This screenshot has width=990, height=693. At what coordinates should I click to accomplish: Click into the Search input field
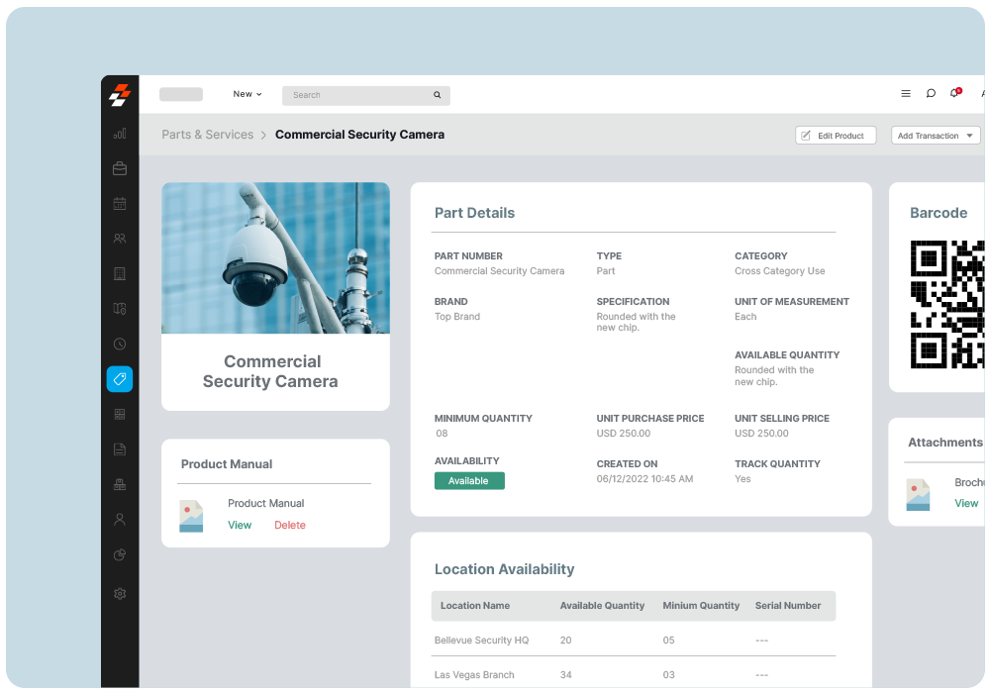(356, 95)
